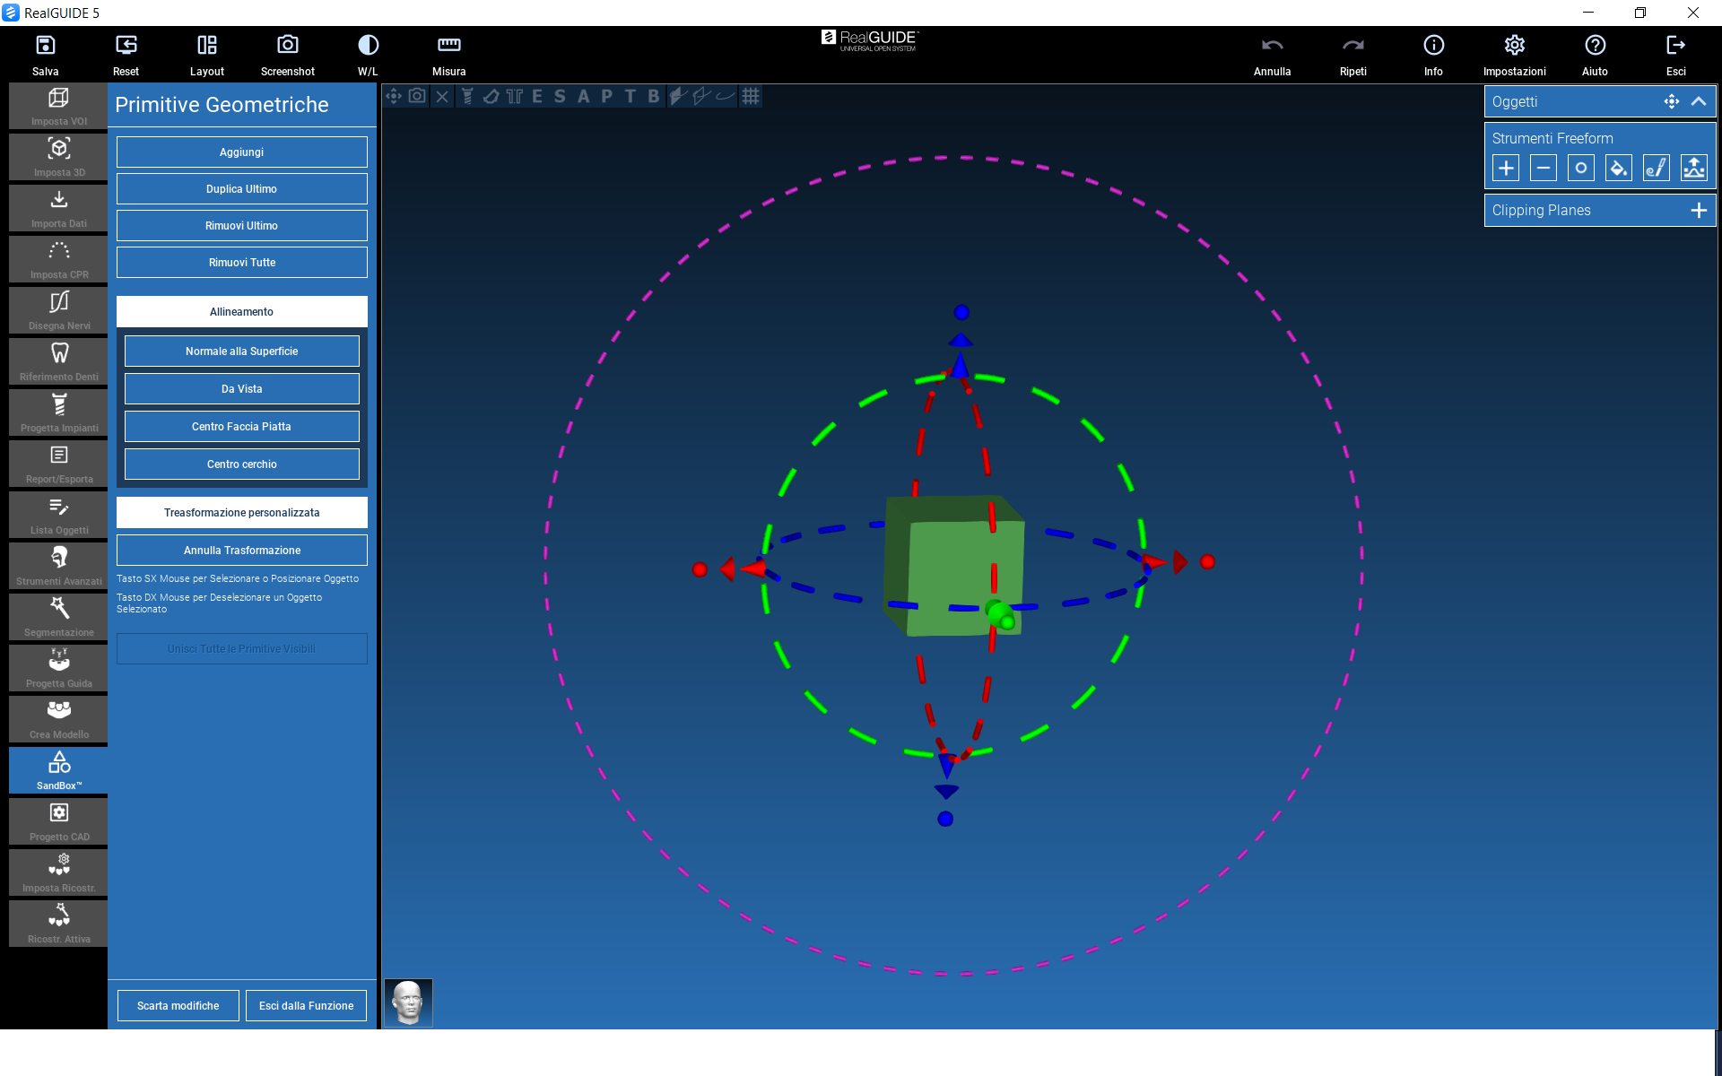Toggle the Allineamento section header

[241, 312]
